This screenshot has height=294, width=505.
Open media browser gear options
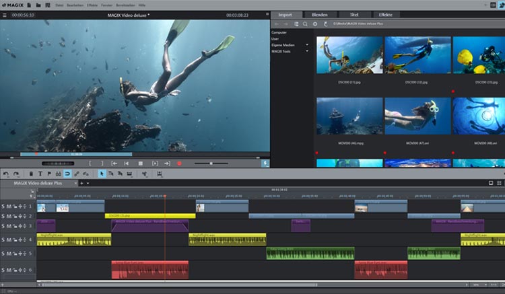tap(315, 24)
